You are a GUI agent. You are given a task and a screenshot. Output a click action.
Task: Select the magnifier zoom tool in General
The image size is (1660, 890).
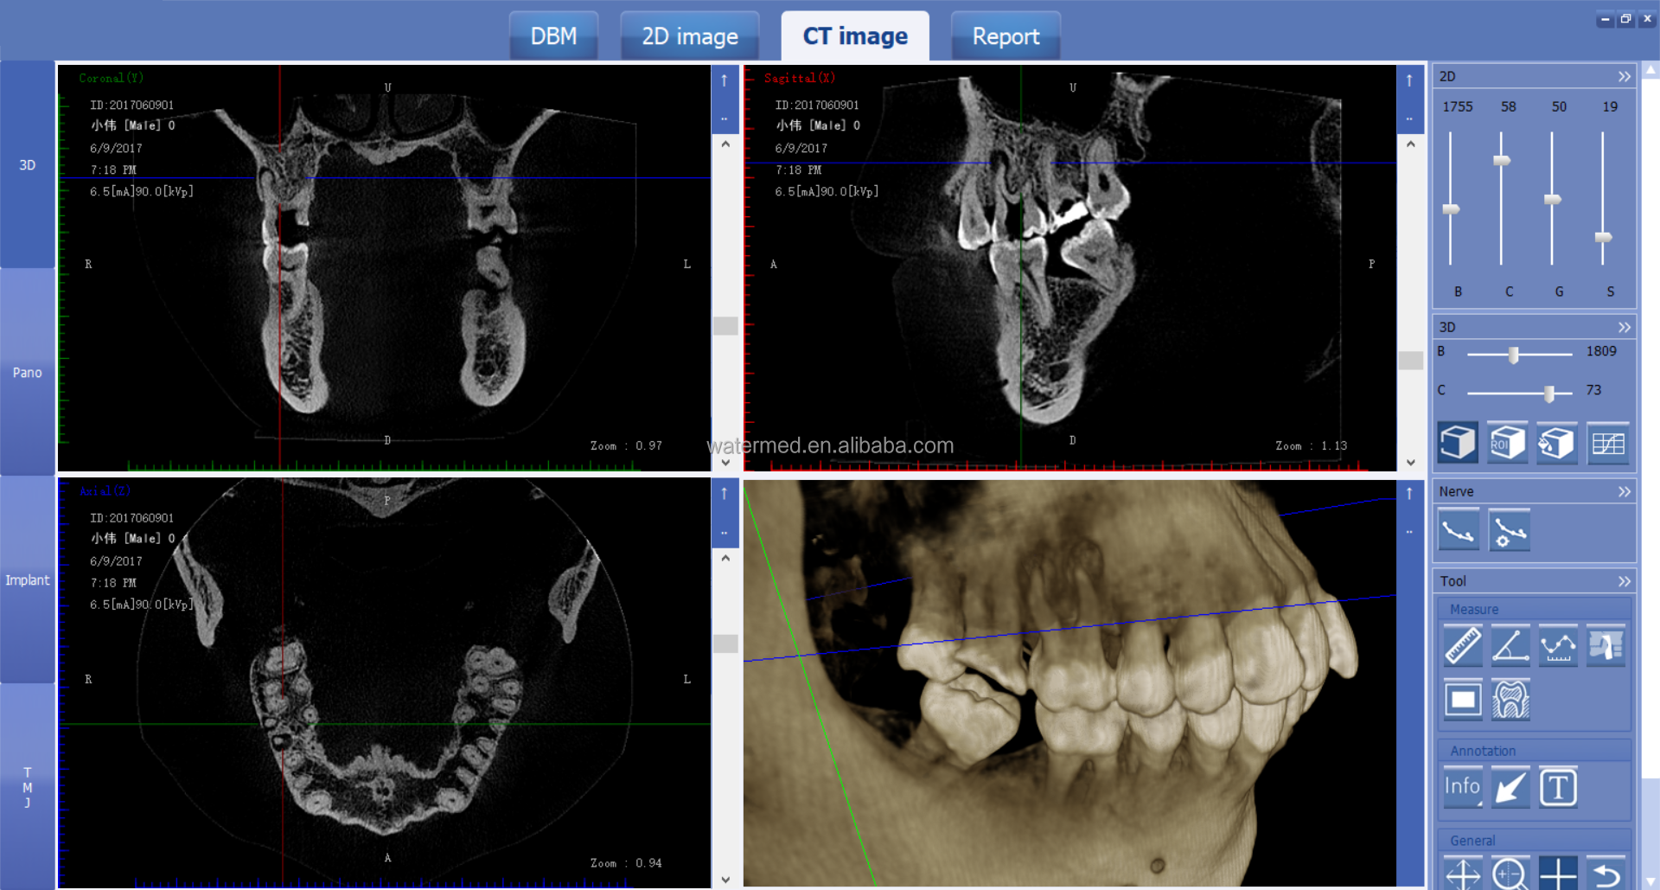click(x=1510, y=873)
